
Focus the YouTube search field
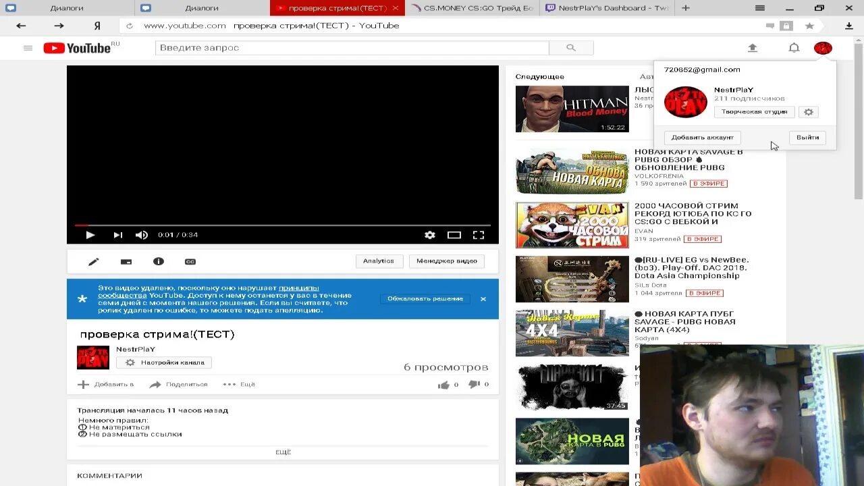point(352,48)
